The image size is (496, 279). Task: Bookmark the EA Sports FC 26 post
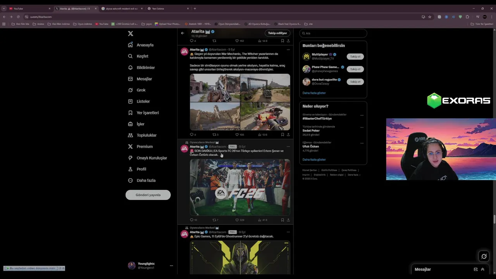point(282,220)
